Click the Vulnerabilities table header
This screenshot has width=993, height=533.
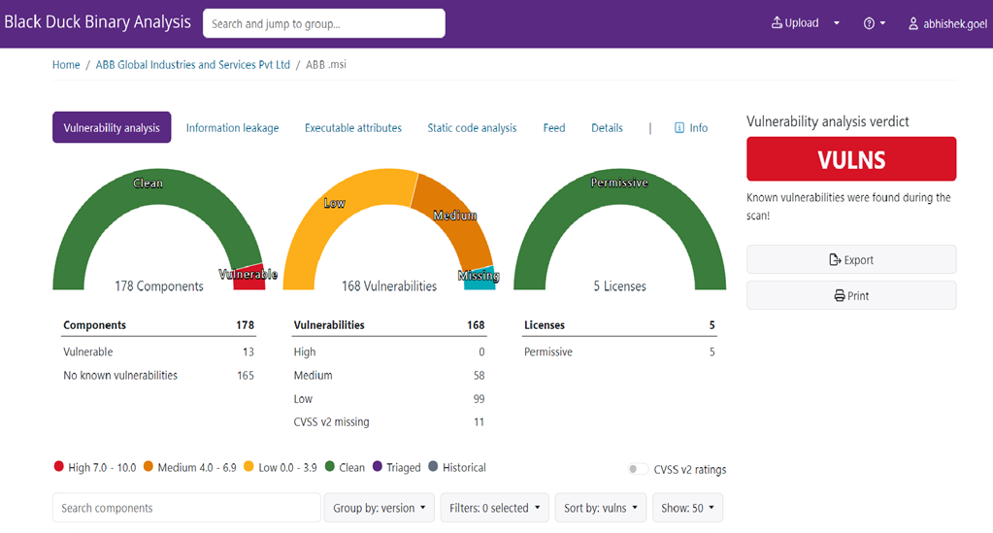[x=389, y=325]
